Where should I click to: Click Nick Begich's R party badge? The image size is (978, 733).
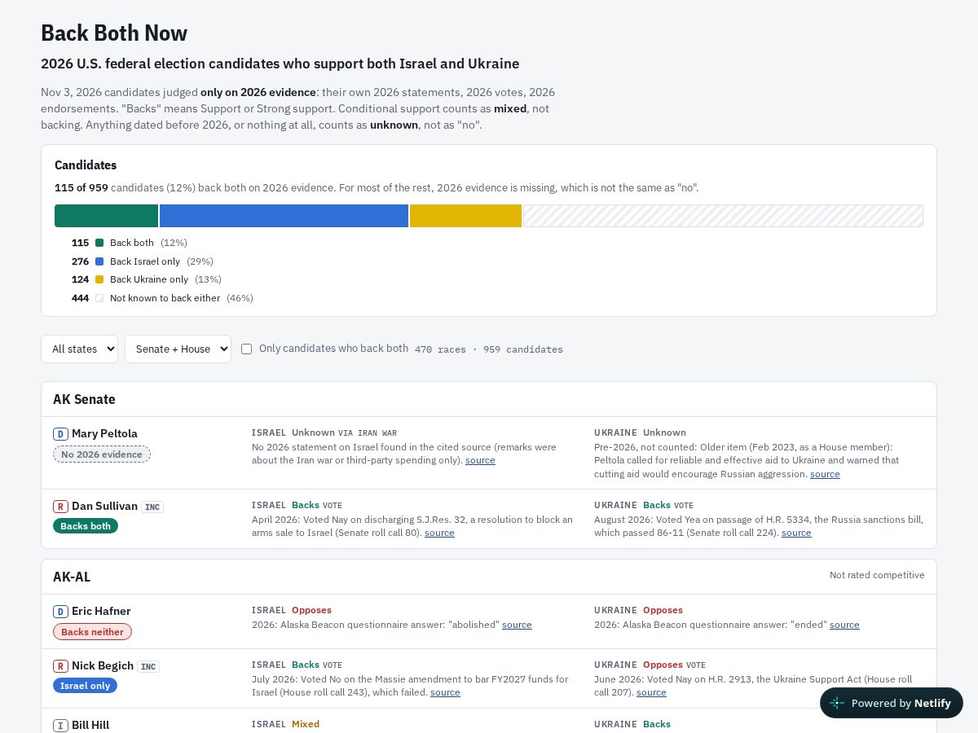[60, 666]
